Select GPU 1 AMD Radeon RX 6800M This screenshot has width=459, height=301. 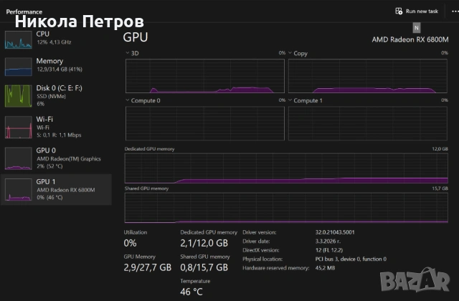click(x=56, y=189)
